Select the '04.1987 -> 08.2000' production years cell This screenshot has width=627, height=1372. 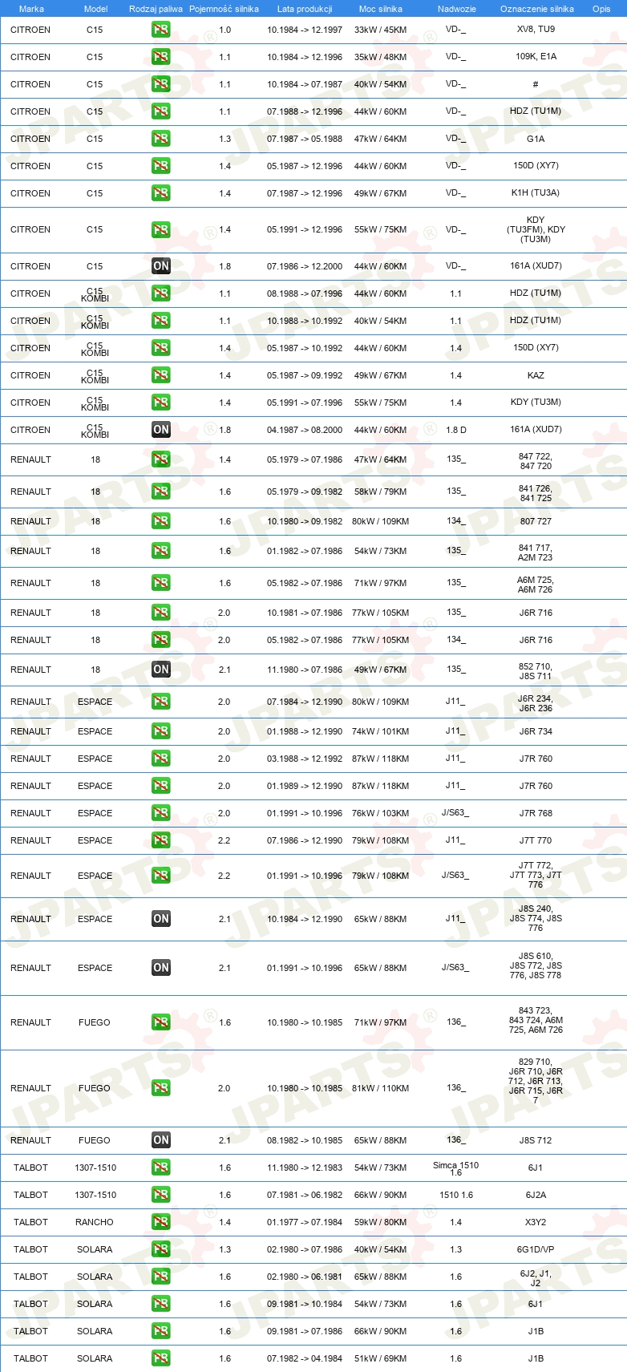point(305,430)
